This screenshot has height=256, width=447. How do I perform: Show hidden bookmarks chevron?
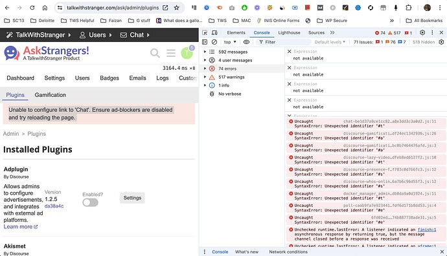pyautogui.click(x=392, y=21)
